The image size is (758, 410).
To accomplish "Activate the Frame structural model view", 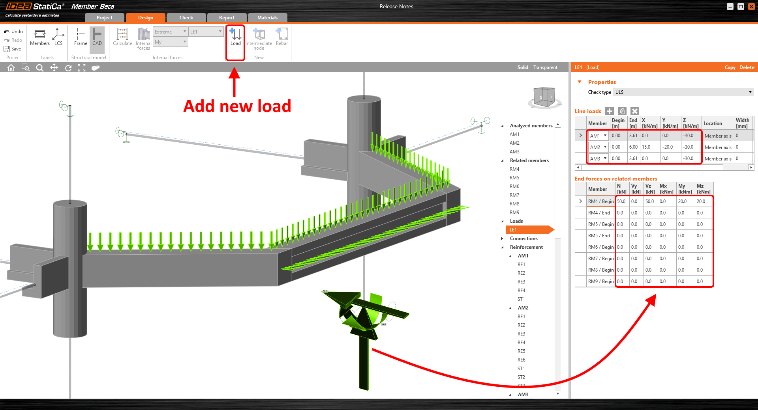I will 80,38.
